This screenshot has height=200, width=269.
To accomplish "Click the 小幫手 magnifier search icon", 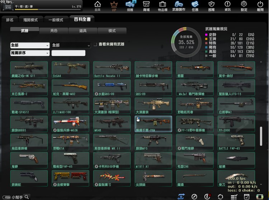I will (x=27, y=197).
